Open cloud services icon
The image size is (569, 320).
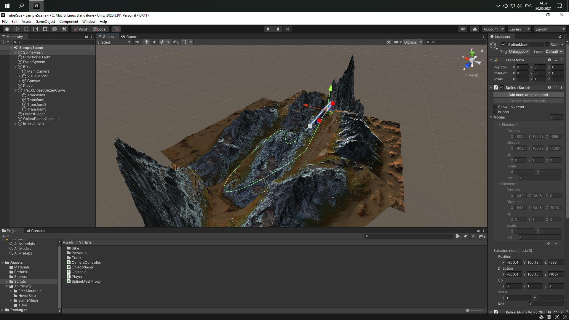point(475,29)
